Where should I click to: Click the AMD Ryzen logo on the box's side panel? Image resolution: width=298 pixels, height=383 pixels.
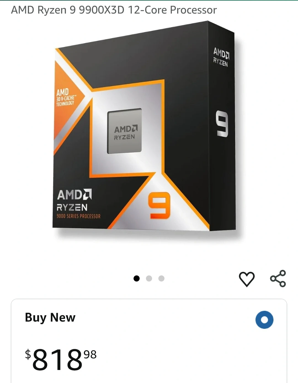(221, 57)
